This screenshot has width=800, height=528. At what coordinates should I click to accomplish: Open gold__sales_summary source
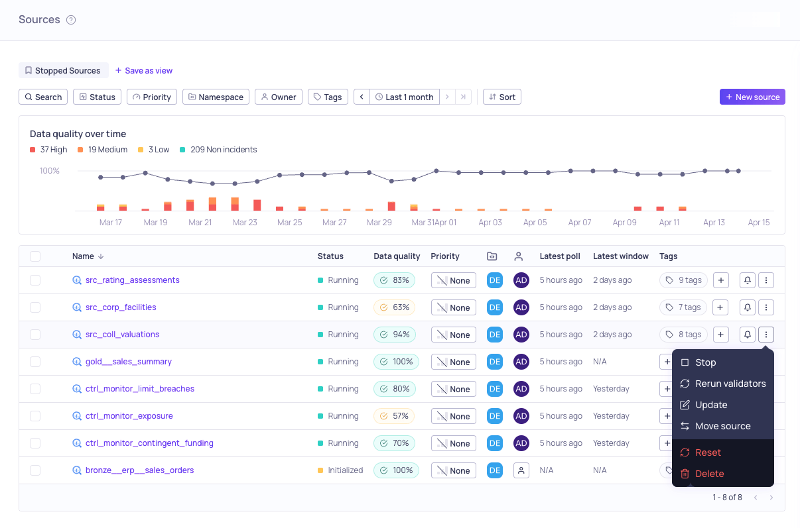[x=129, y=362]
